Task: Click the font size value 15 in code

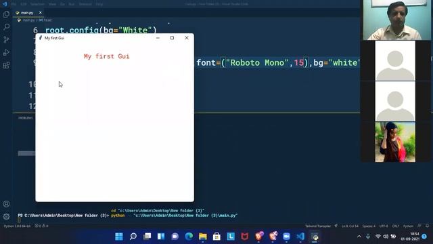Action: tap(299, 63)
